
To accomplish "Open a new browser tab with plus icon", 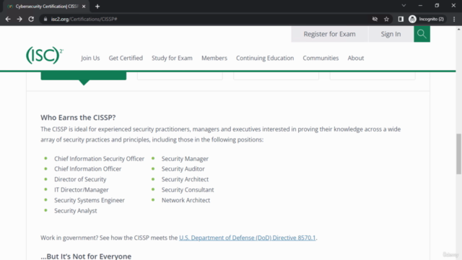I will (97, 6).
